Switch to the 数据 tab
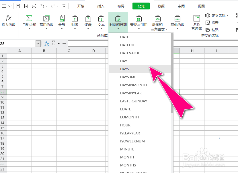Screen dimensions: 238x173 tap(161, 6)
